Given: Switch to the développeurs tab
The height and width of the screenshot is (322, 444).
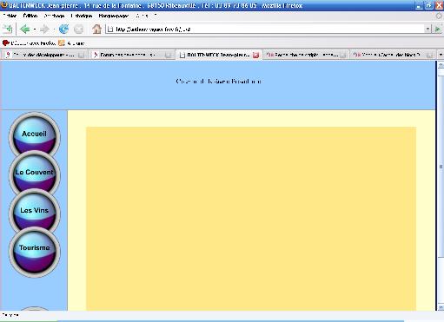Looking at the screenshot, I should click(x=44, y=55).
